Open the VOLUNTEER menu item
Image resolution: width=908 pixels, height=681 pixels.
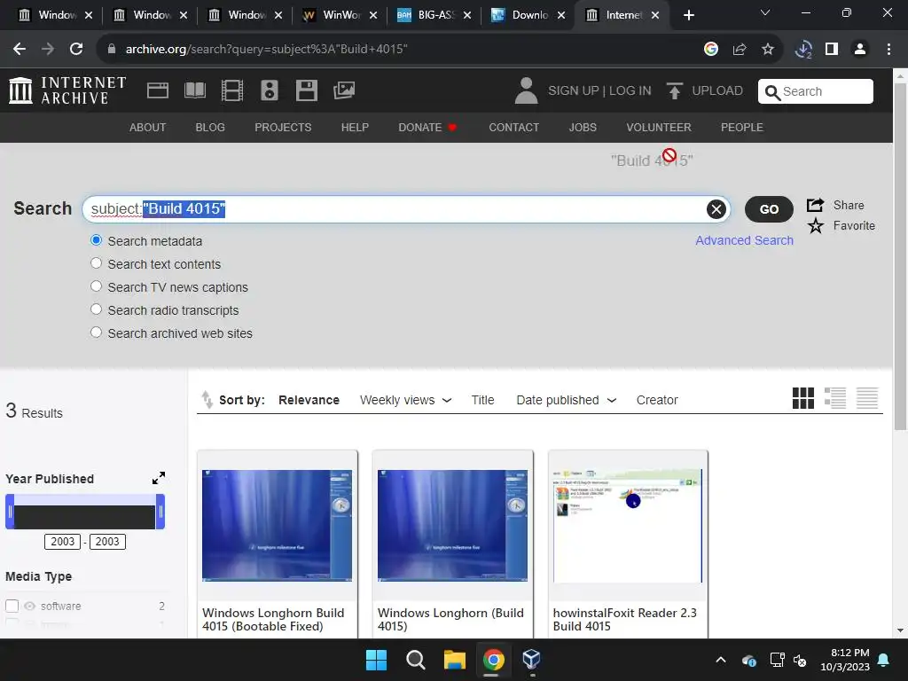[x=659, y=128]
